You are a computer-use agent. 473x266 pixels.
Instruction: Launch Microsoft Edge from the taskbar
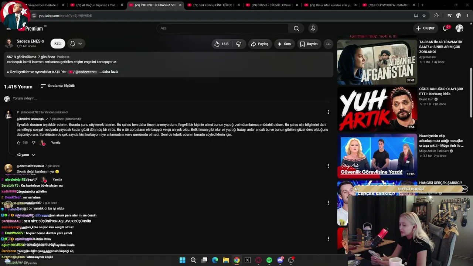click(x=215, y=260)
